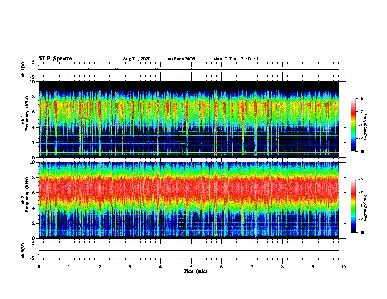387x299 pixels.
Task: Click the ch.2 frequency axis "10" tick label
Action: tap(33, 162)
